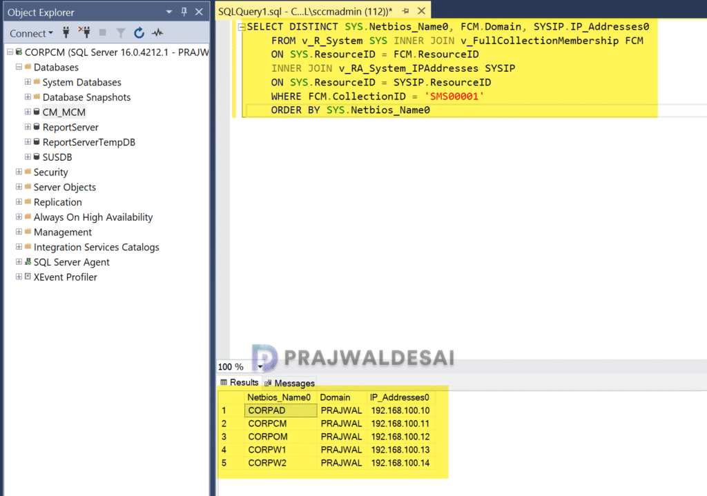This screenshot has width=707, height=496.
Task: Expand the SUSDB database node
Action: pos(28,157)
